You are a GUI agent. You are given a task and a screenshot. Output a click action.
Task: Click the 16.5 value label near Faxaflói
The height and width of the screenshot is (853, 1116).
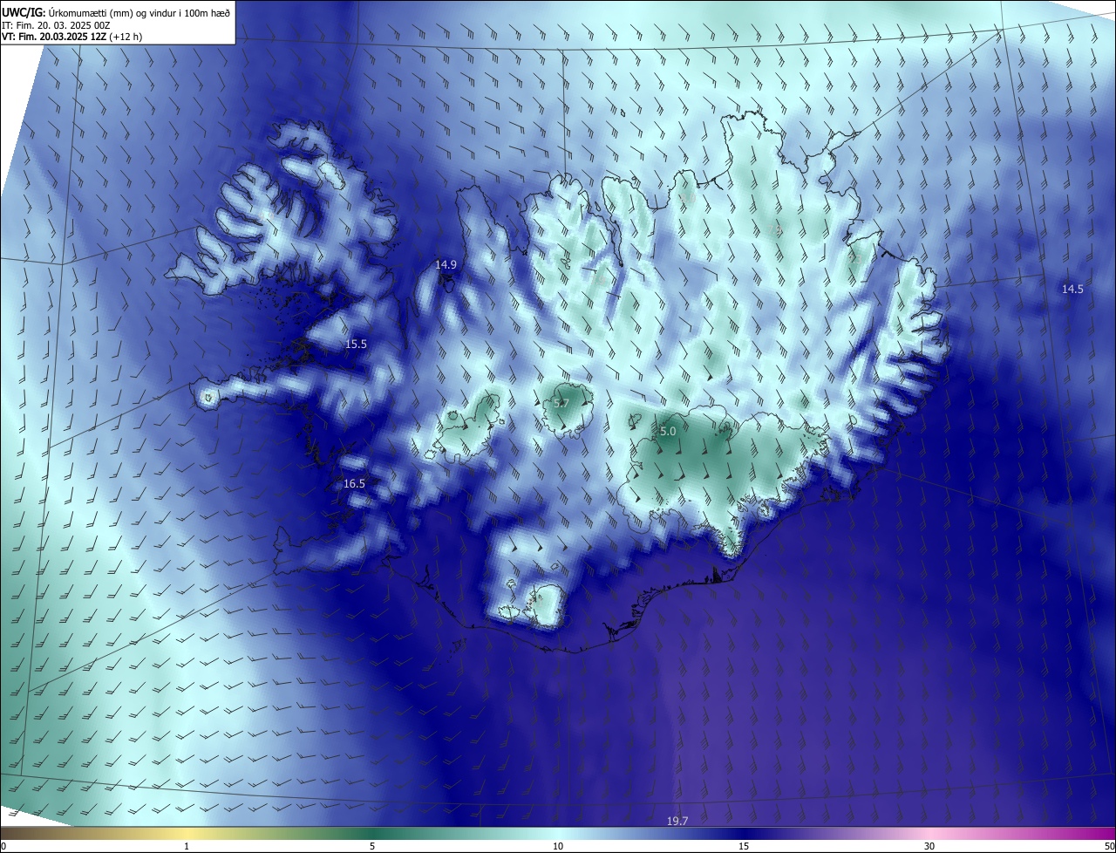pyautogui.click(x=354, y=484)
